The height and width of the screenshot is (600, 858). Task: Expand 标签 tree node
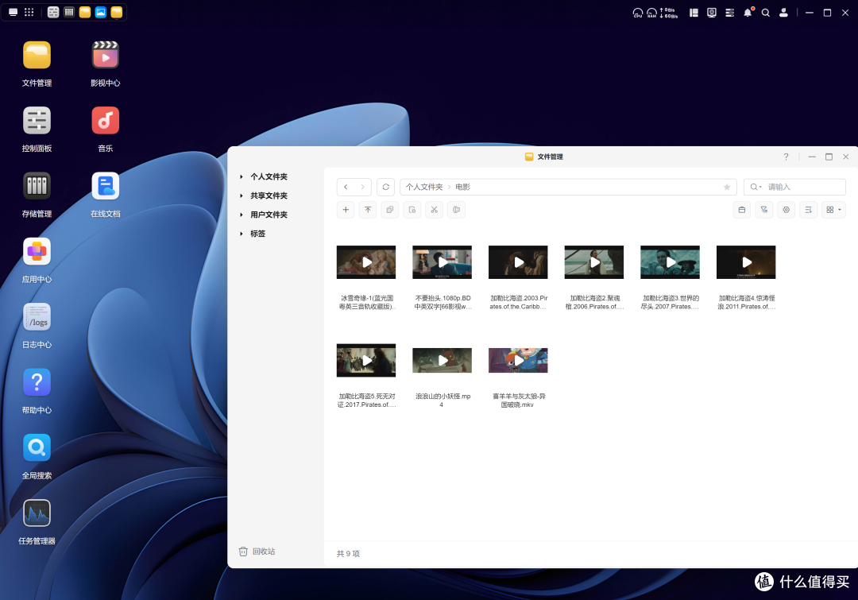coord(242,234)
